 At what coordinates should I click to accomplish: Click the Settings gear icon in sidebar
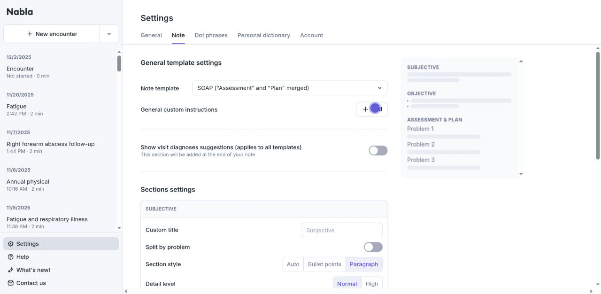pos(11,244)
